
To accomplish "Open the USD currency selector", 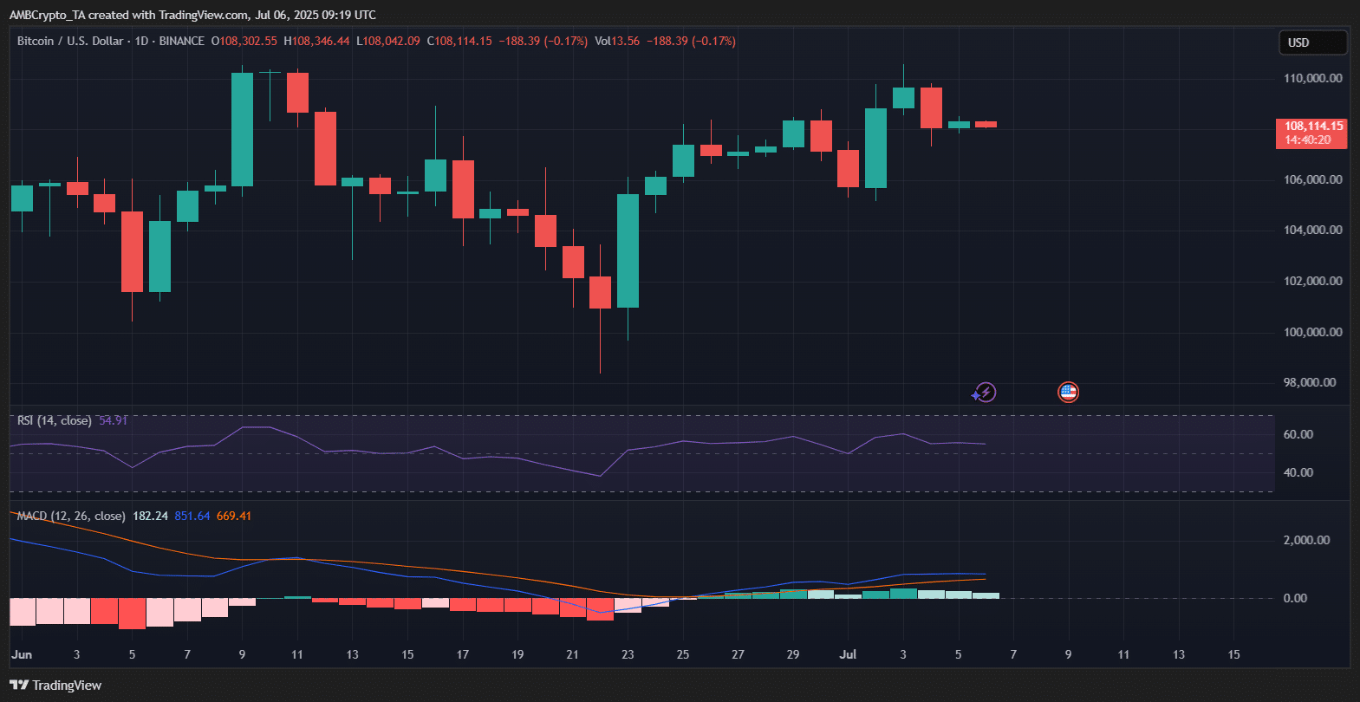I will (x=1312, y=42).
